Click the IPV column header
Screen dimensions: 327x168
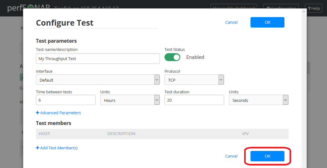[245, 134]
